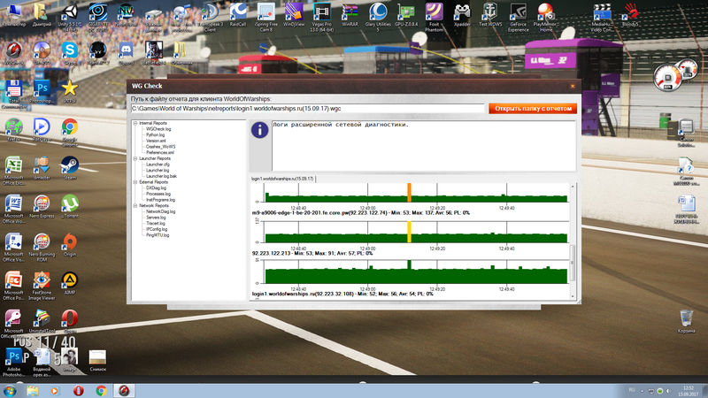Open GeForce Experience shortcut
Image resolution: width=708 pixels, height=398 pixels.
click(x=518, y=17)
